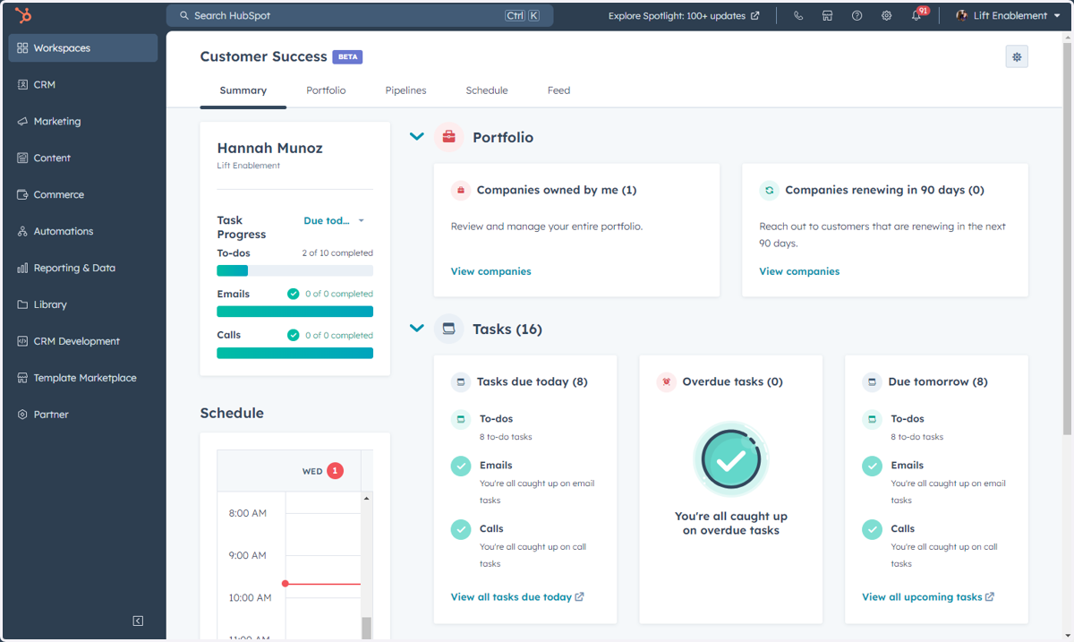Click the Tasks due today card icon
Screen dimensions: 1074x642
(460, 381)
